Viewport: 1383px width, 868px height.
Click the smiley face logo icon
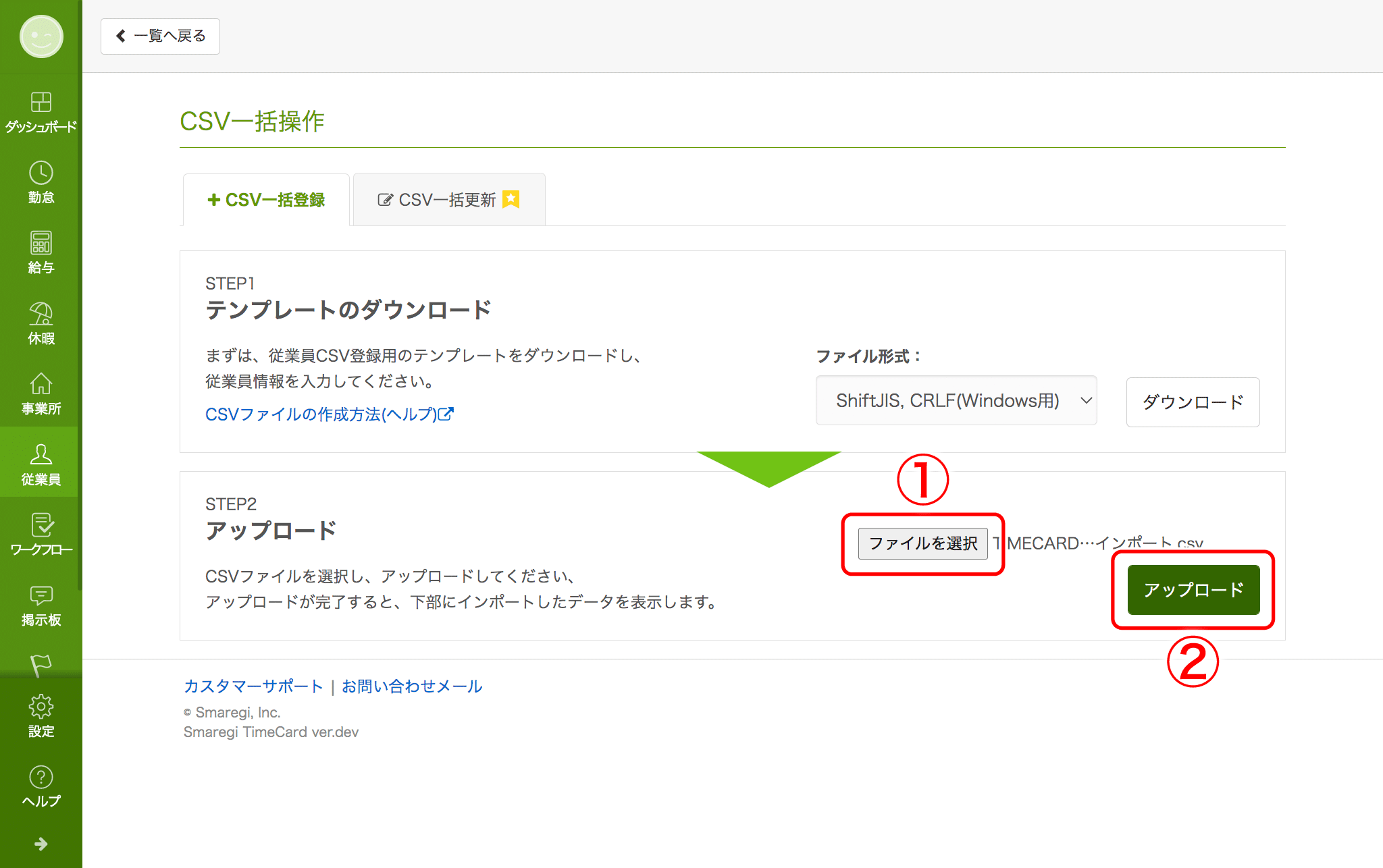(41, 36)
